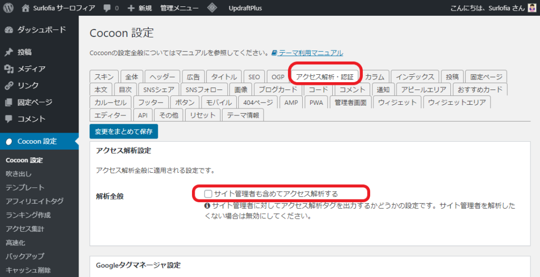Switch to the インデックス tab
The width and height of the screenshot is (540, 277).
coord(415,77)
